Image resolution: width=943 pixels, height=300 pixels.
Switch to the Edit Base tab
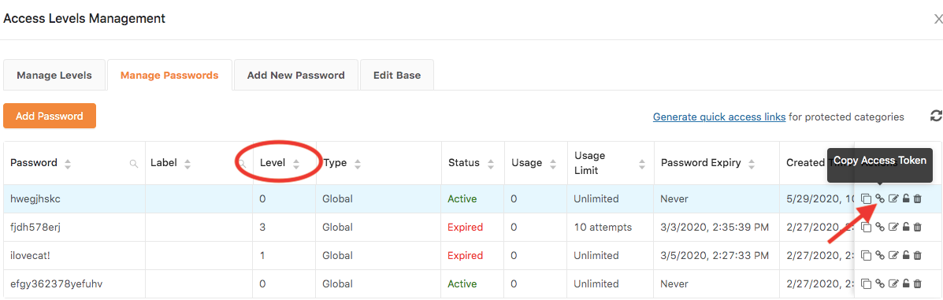[x=397, y=75]
